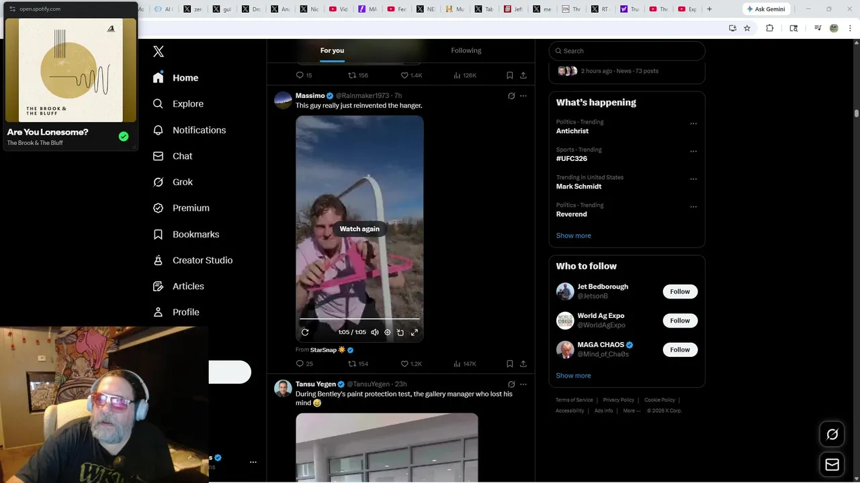Like the top post with 1.4K likes

click(411, 75)
